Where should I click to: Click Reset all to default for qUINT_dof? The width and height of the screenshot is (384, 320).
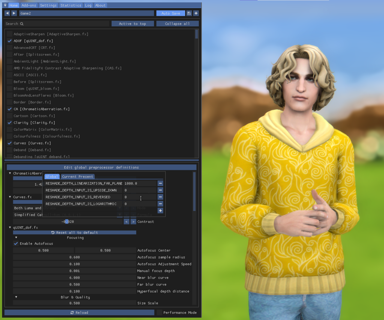[x=74, y=233]
